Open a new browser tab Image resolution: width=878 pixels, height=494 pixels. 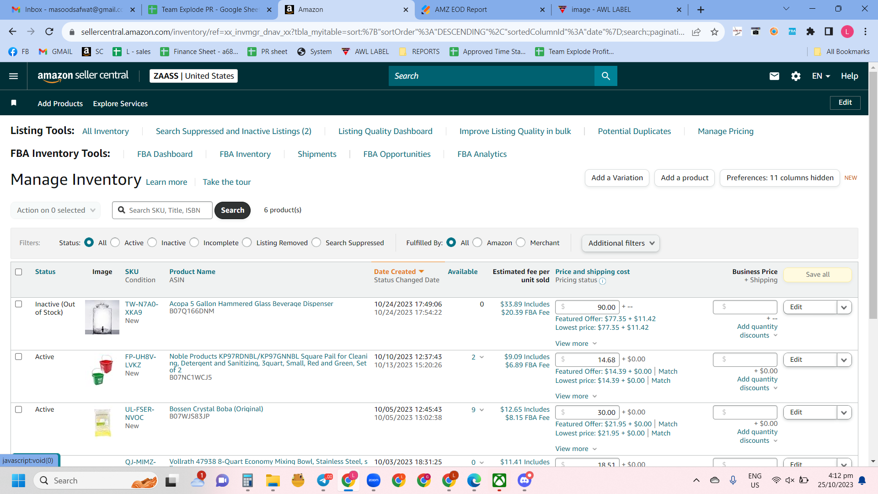pyautogui.click(x=701, y=10)
